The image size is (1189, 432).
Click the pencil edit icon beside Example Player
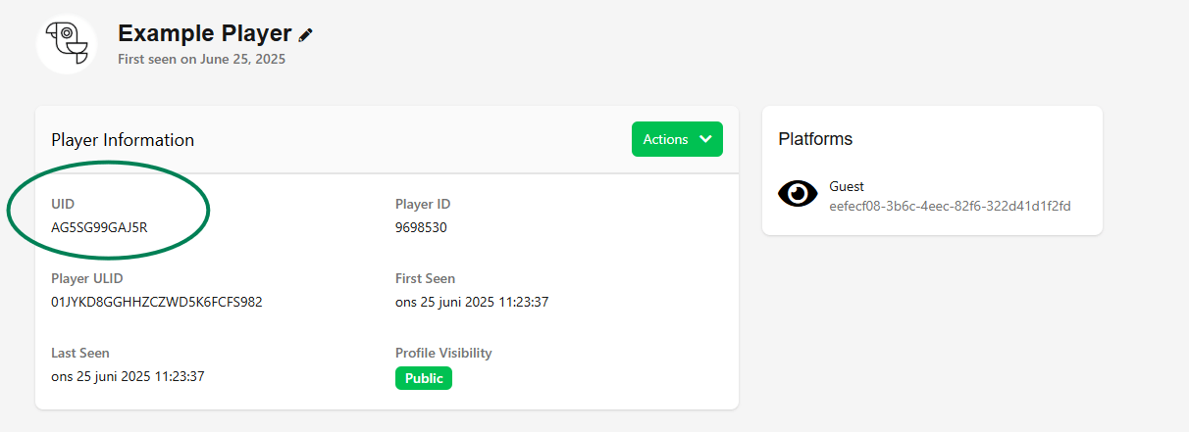click(x=306, y=34)
